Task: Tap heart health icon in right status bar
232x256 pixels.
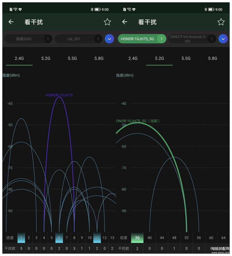Action: (134, 10)
